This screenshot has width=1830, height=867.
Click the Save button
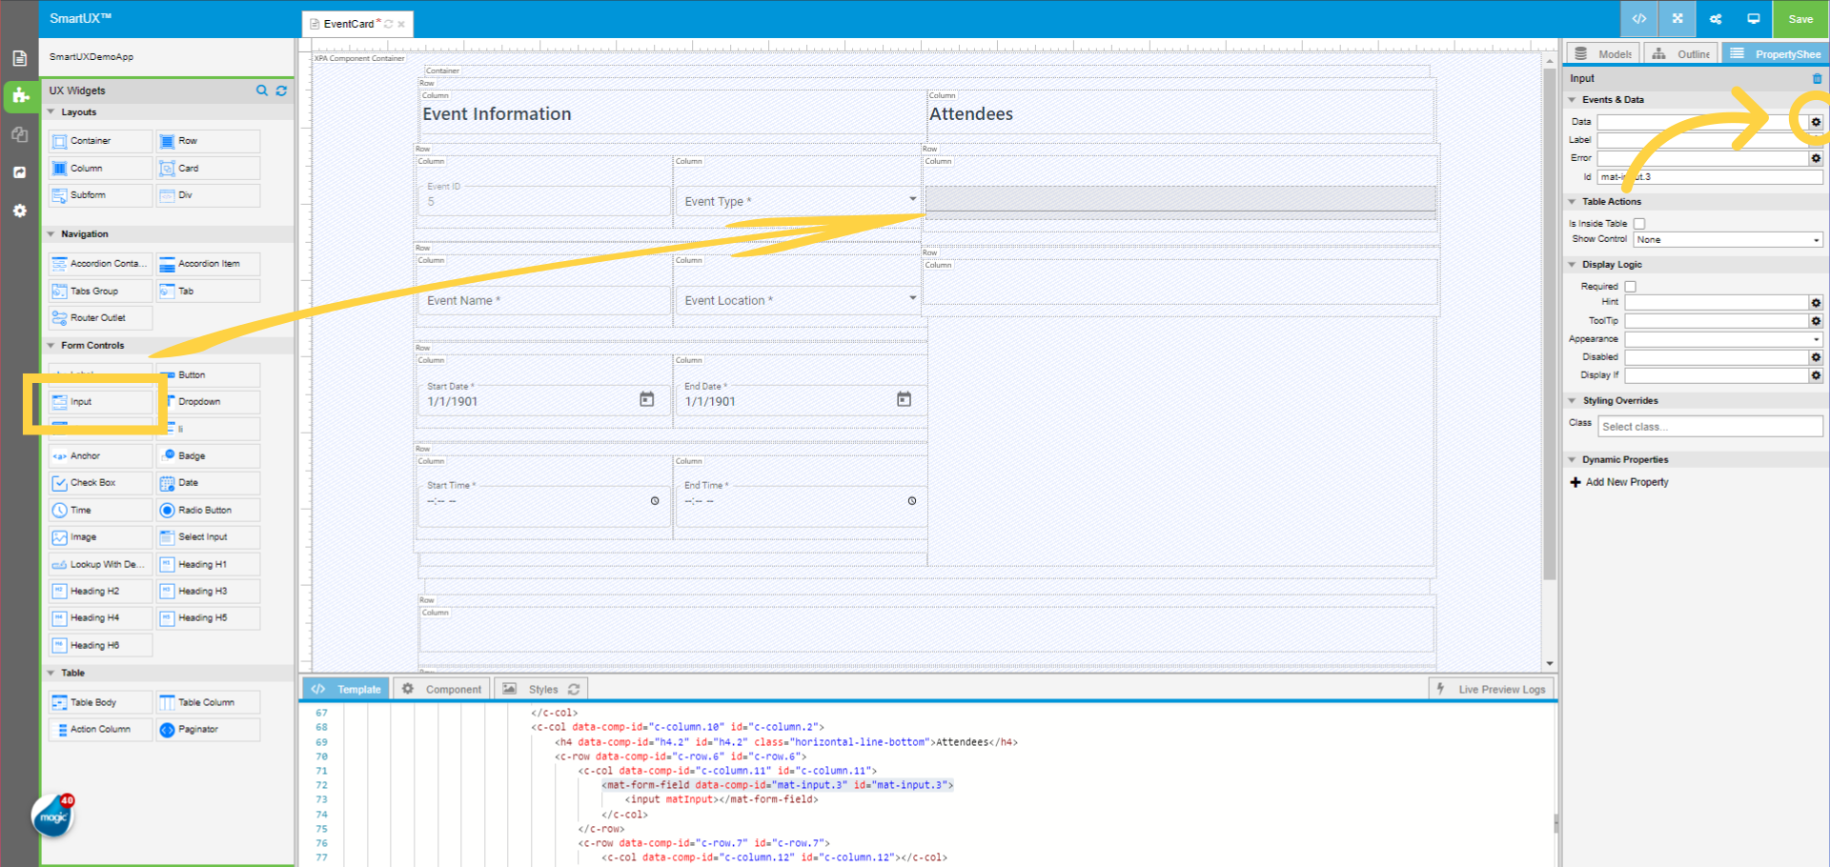point(1799,18)
